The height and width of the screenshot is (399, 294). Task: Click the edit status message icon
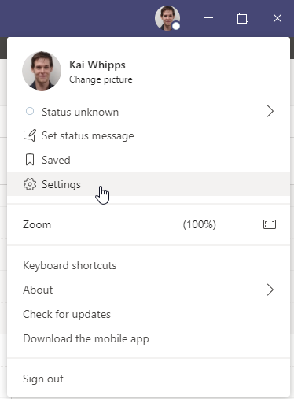pyautogui.click(x=30, y=135)
